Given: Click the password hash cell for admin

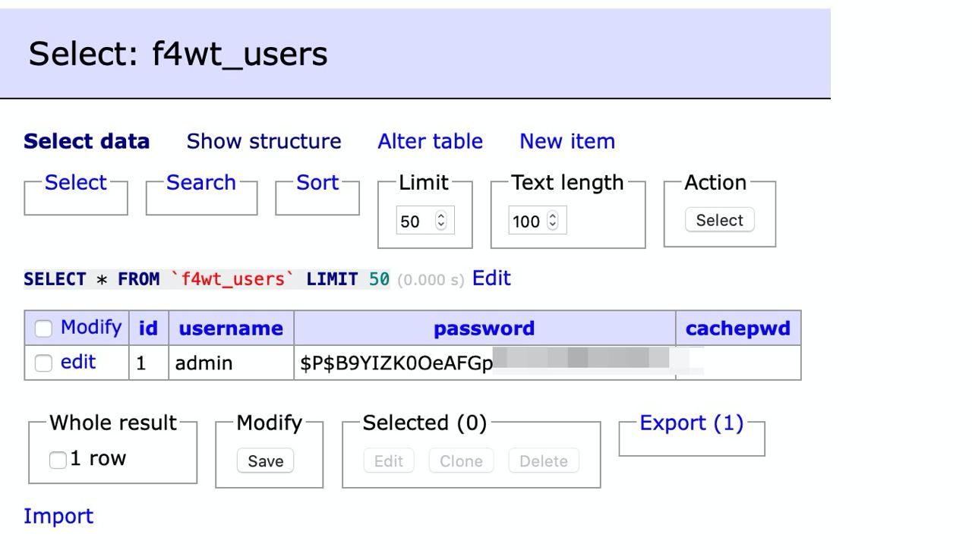Looking at the screenshot, I should click(395, 363).
